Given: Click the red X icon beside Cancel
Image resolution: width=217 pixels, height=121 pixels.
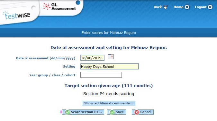Looking at the screenshot, I should pos(137,112).
